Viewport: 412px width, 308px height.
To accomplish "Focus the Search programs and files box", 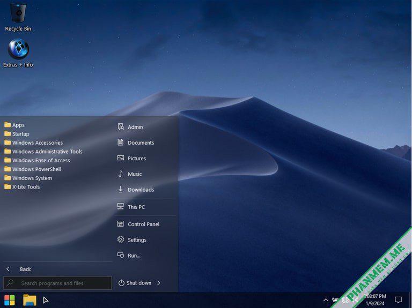I will [57, 283].
